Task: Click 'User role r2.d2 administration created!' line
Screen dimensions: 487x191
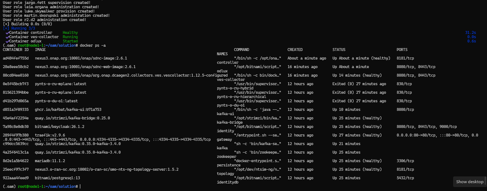Action: pyautogui.click(x=44, y=20)
